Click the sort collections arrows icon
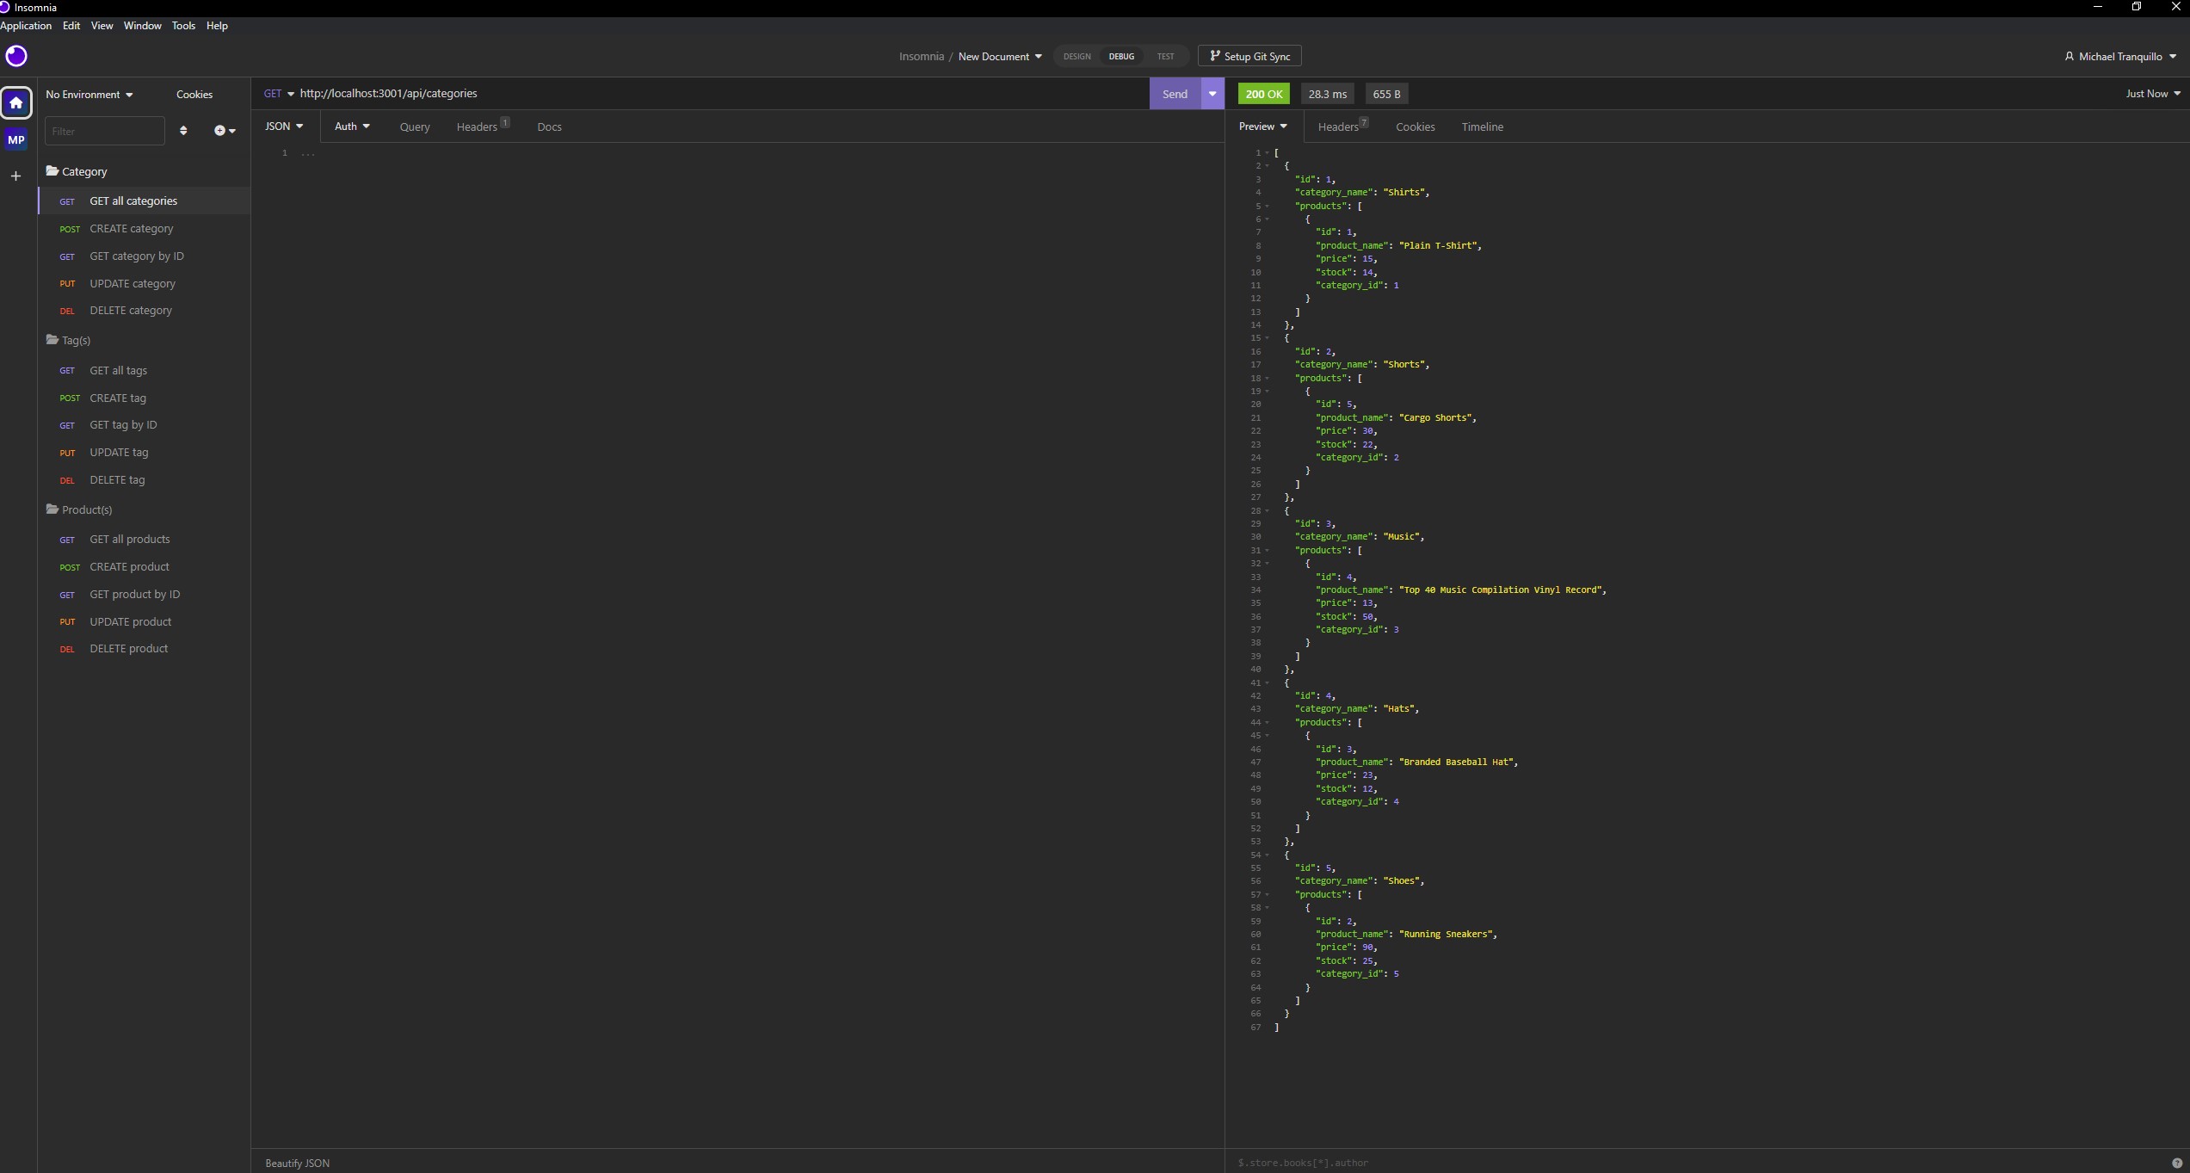Viewport: 2190px width, 1173px height. [183, 130]
